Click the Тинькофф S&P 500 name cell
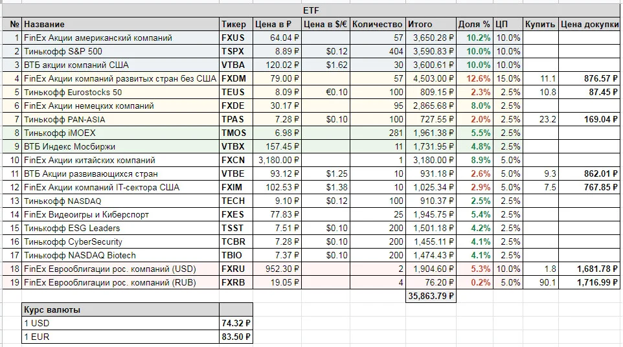623x347 pixels. 120,51
